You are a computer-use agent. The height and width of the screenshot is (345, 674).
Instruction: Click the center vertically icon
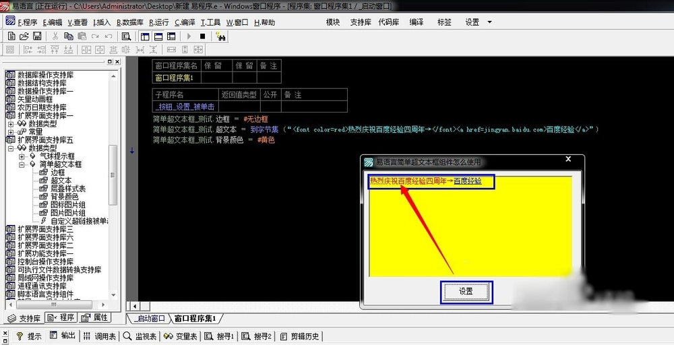click(x=100, y=50)
